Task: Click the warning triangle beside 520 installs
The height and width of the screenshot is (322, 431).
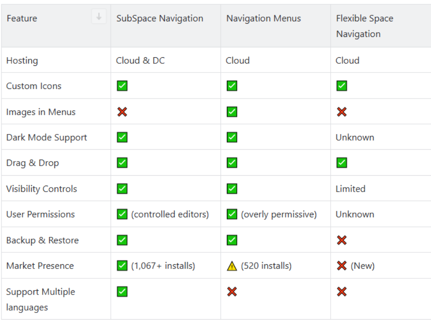Action: coord(232,266)
